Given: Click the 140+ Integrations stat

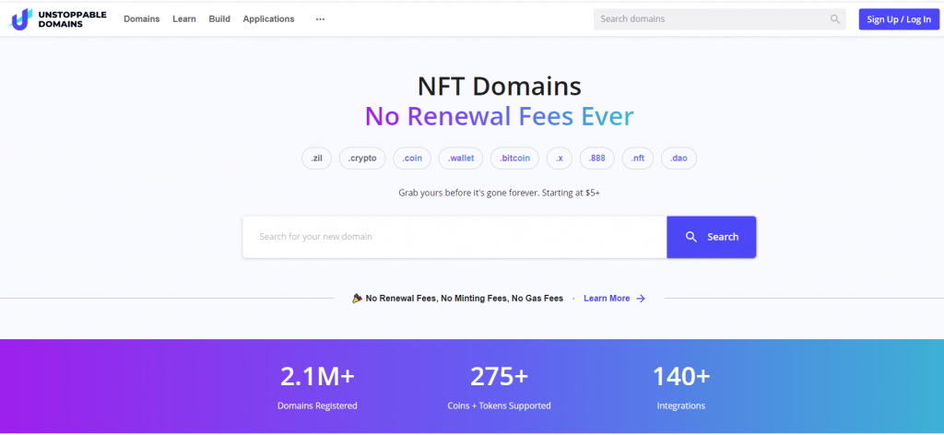Looking at the screenshot, I should pyautogui.click(x=681, y=387).
